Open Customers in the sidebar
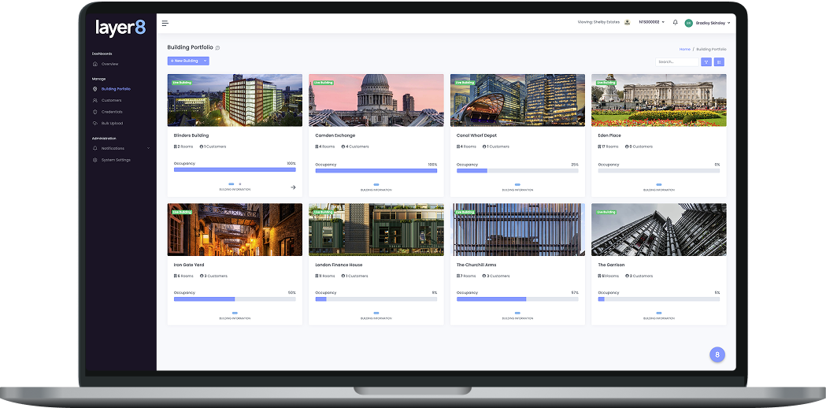826x408 pixels. tap(111, 100)
